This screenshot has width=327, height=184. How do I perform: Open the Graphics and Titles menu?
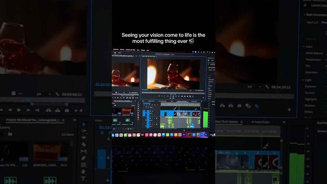click(131, 50)
